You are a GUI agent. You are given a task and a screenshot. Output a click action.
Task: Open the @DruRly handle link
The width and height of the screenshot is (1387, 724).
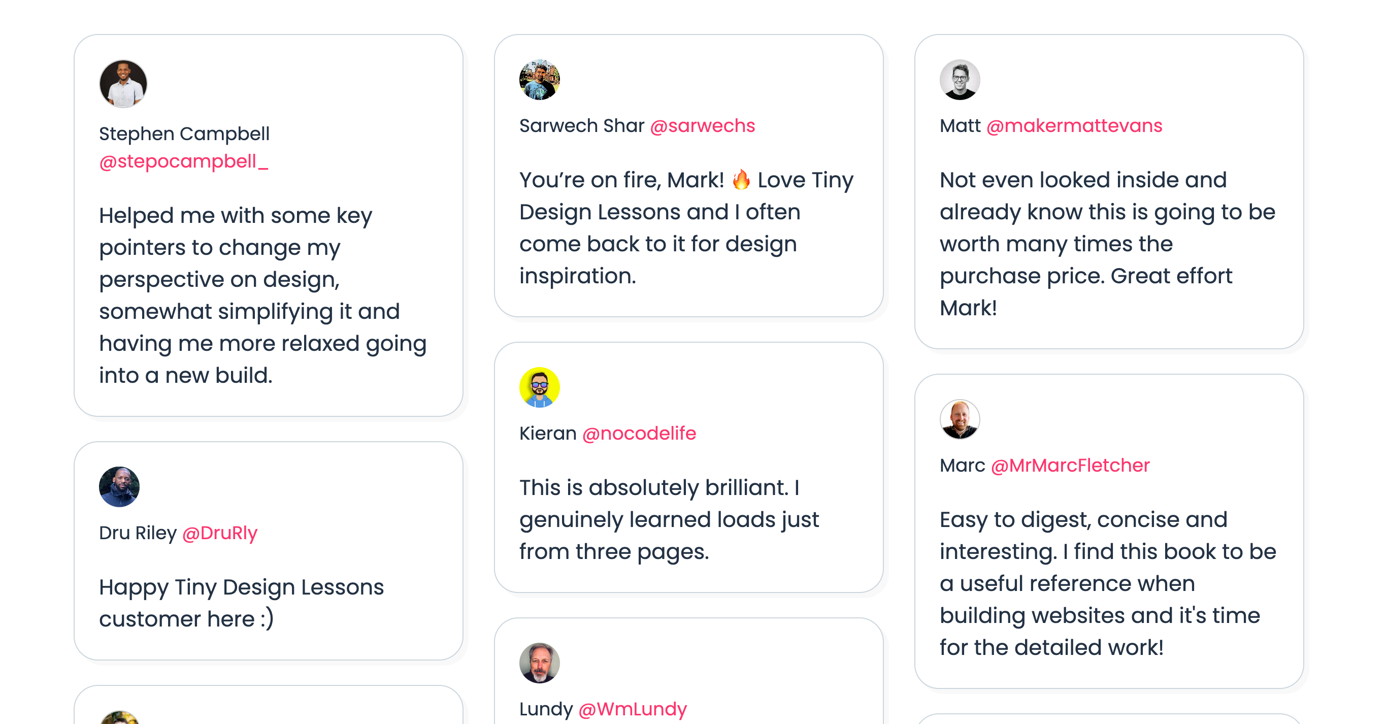click(x=220, y=533)
